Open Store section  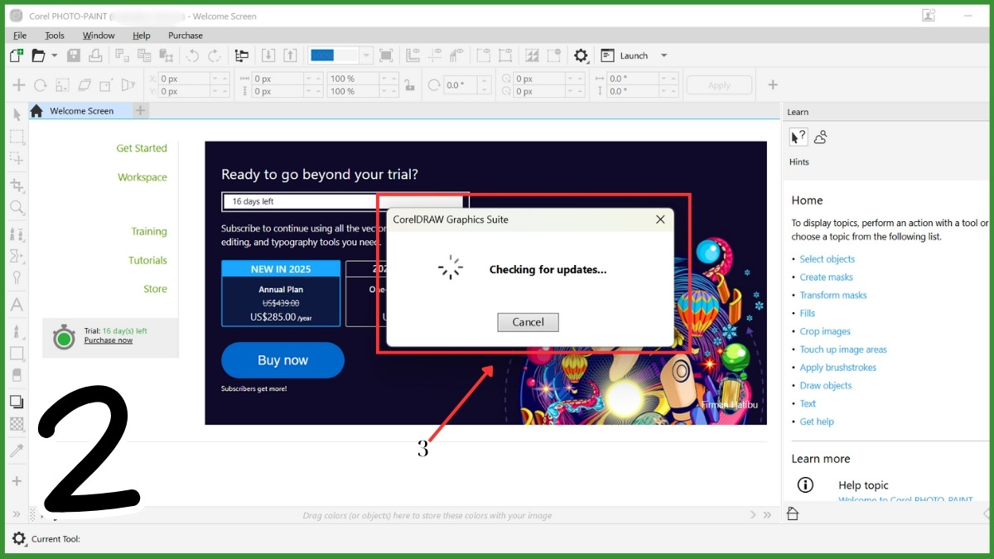click(x=155, y=289)
